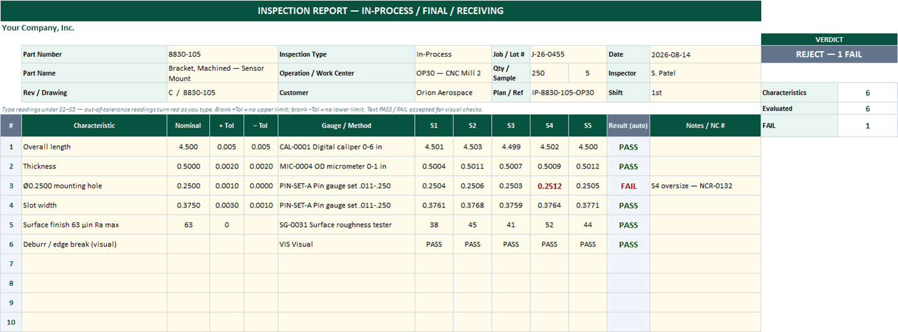This screenshot has height=332, width=898.
Task: Select the SG-0031 Surface roughness tester cell
Action: click(346, 225)
